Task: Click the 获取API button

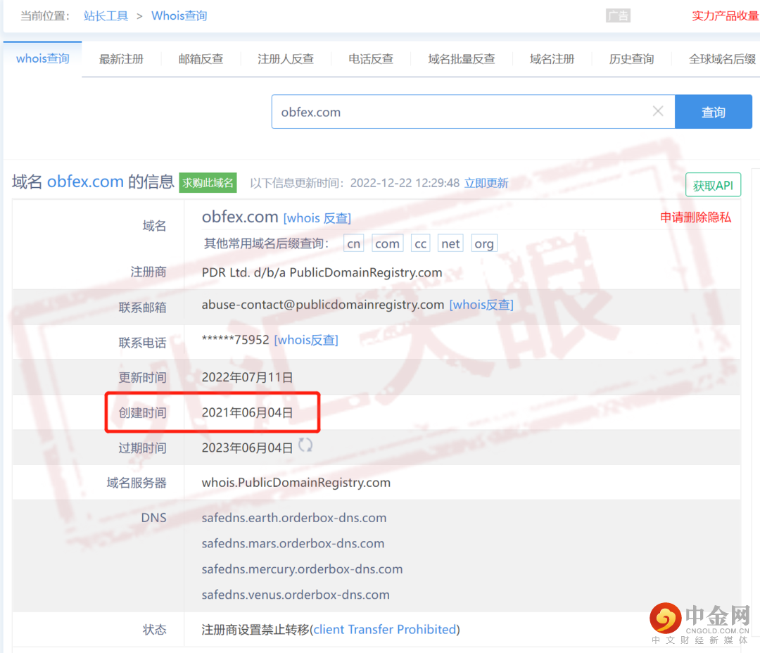Action: (713, 184)
